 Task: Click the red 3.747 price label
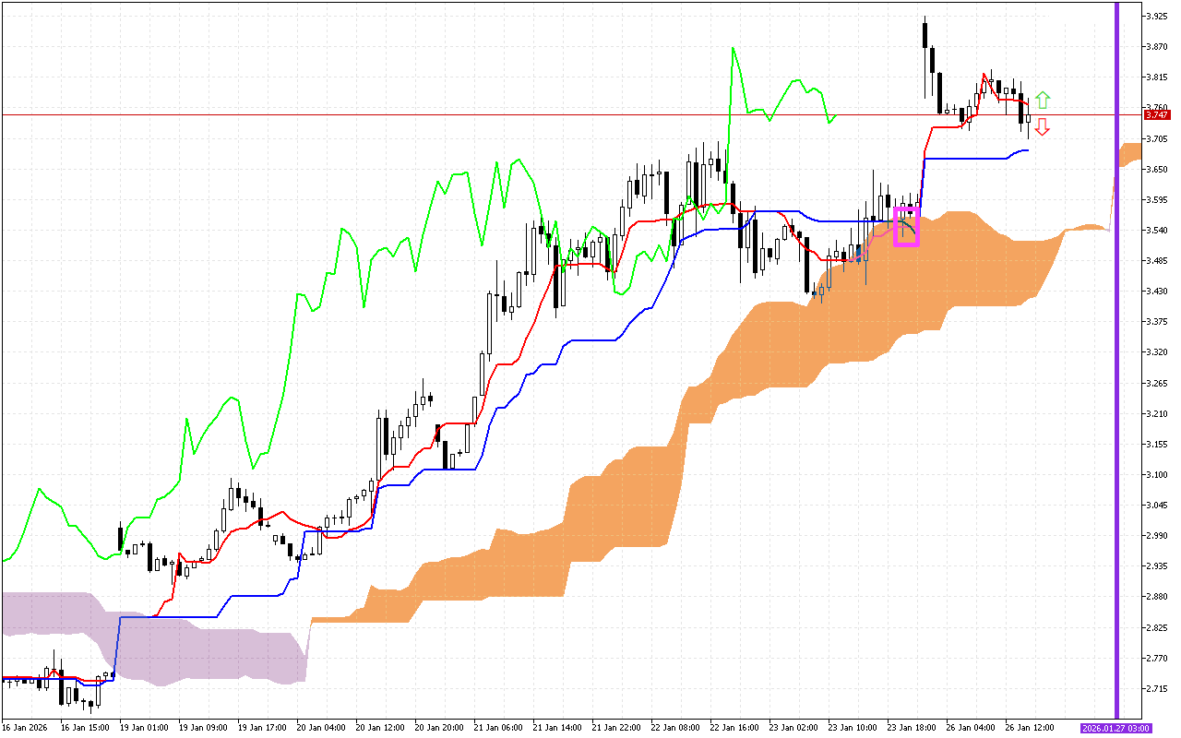pos(1155,115)
